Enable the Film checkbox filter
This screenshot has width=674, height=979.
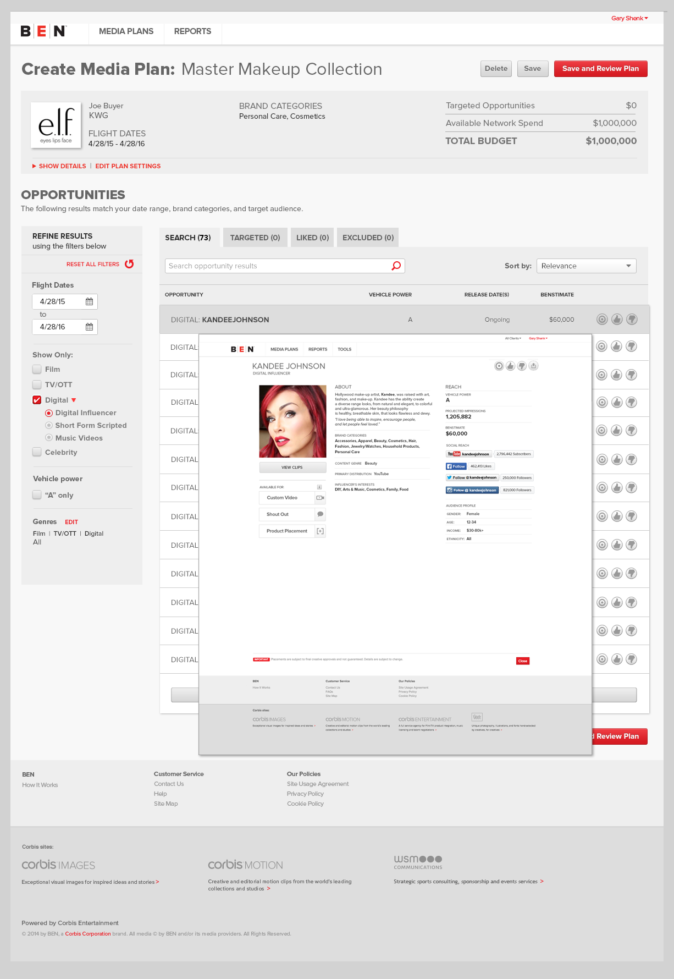pos(37,369)
